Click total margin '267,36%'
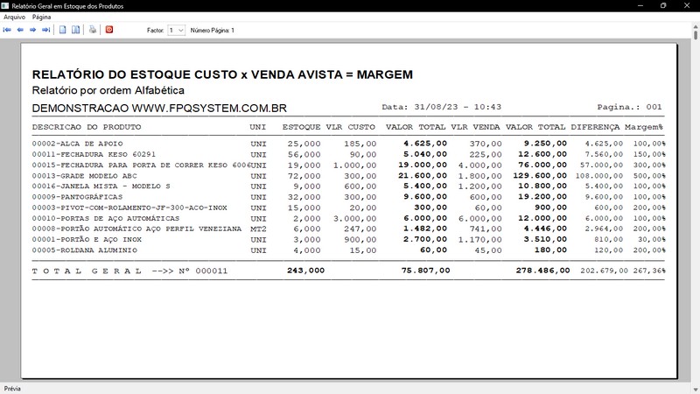This screenshot has height=394, width=700. point(649,271)
